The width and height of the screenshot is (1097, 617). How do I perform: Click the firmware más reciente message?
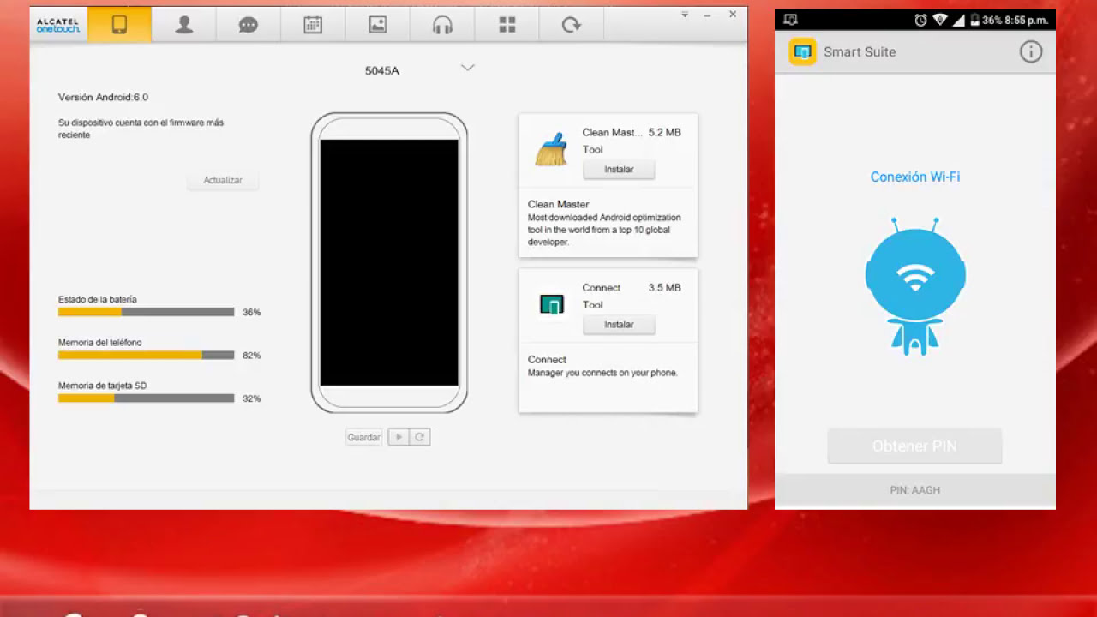(x=141, y=129)
